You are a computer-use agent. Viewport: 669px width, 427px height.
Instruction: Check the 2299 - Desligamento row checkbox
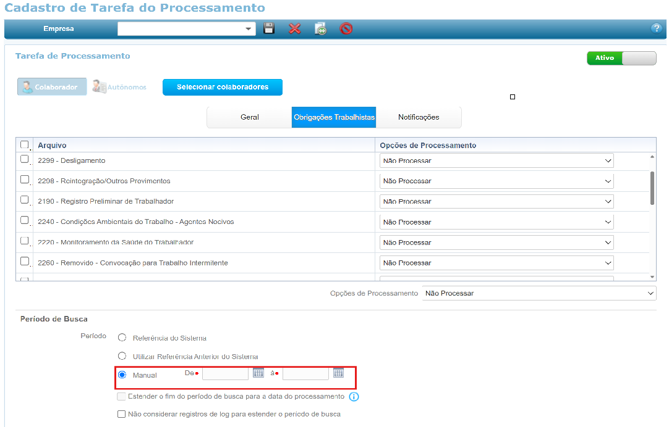[x=25, y=159]
